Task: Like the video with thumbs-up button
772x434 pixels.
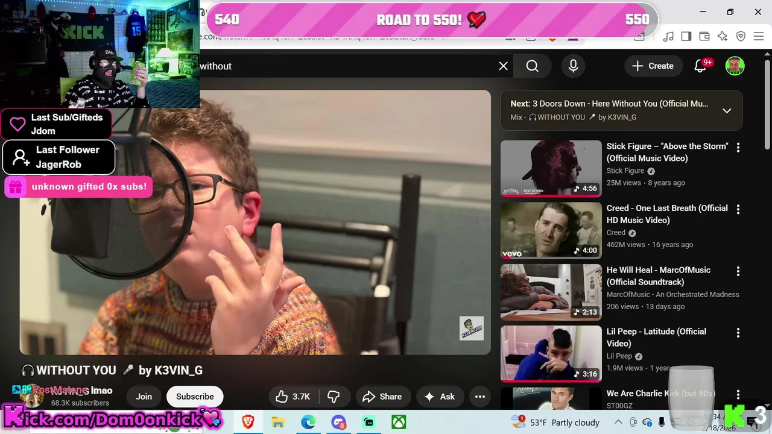Action: pos(293,397)
